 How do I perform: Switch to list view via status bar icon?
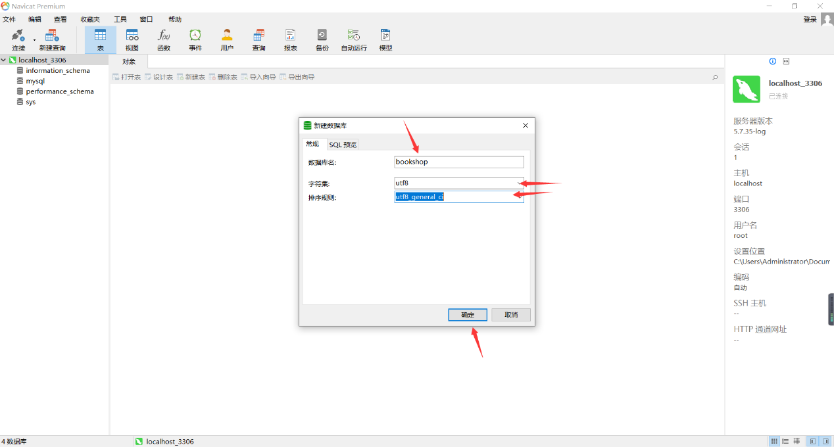tap(785, 441)
